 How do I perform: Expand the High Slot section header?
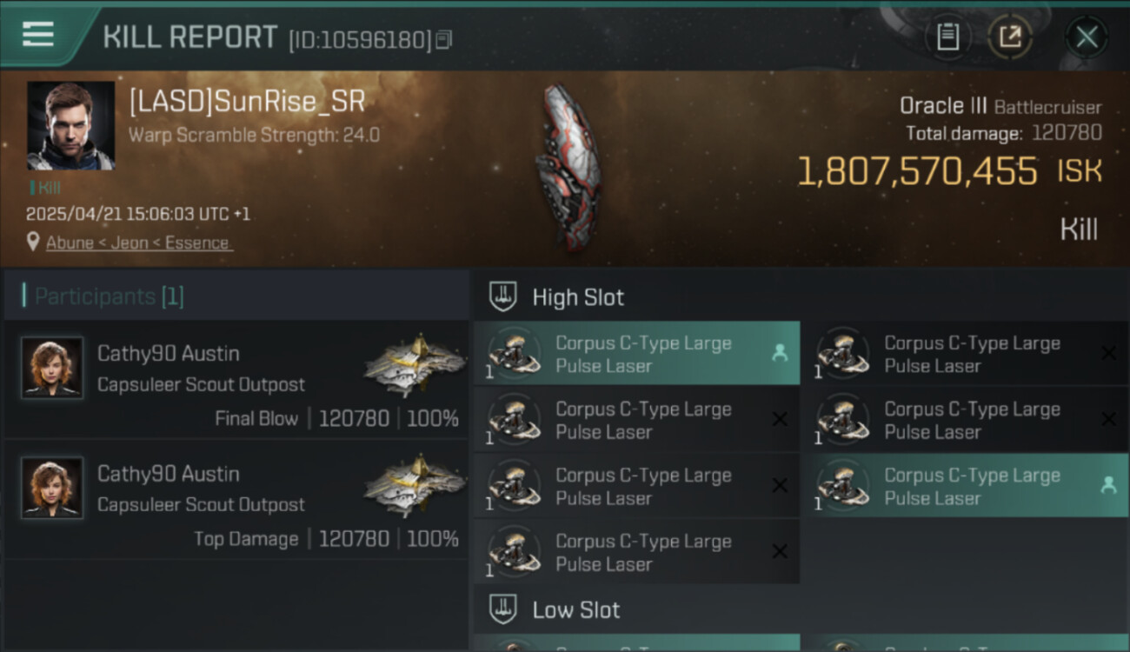[x=578, y=297]
